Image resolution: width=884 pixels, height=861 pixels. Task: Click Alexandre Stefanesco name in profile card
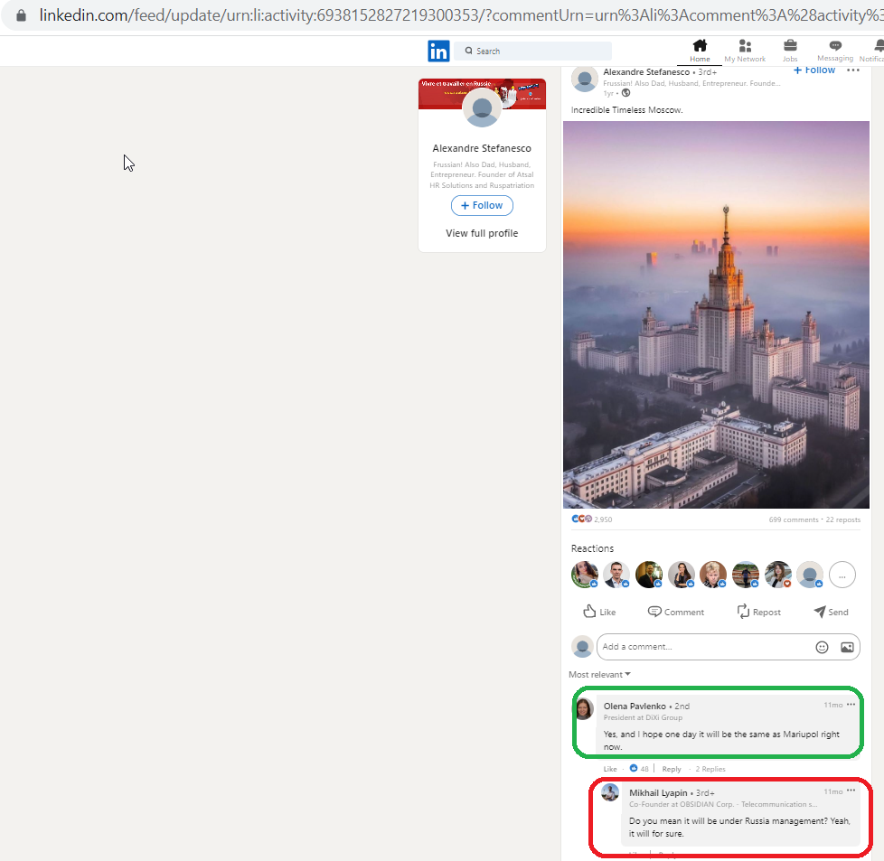click(x=482, y=148)
